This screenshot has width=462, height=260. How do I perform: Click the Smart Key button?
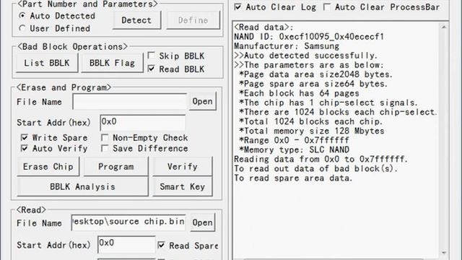(x=183, y=186)
